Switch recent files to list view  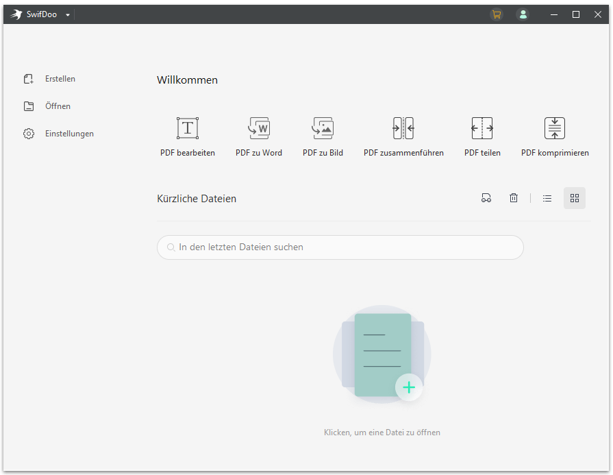pyautogui.click(x=547, y=198)
